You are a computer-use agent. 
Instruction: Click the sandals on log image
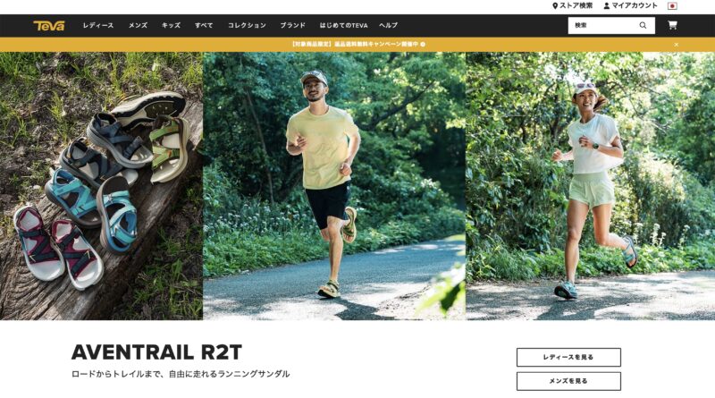click(x=101, y=186)
